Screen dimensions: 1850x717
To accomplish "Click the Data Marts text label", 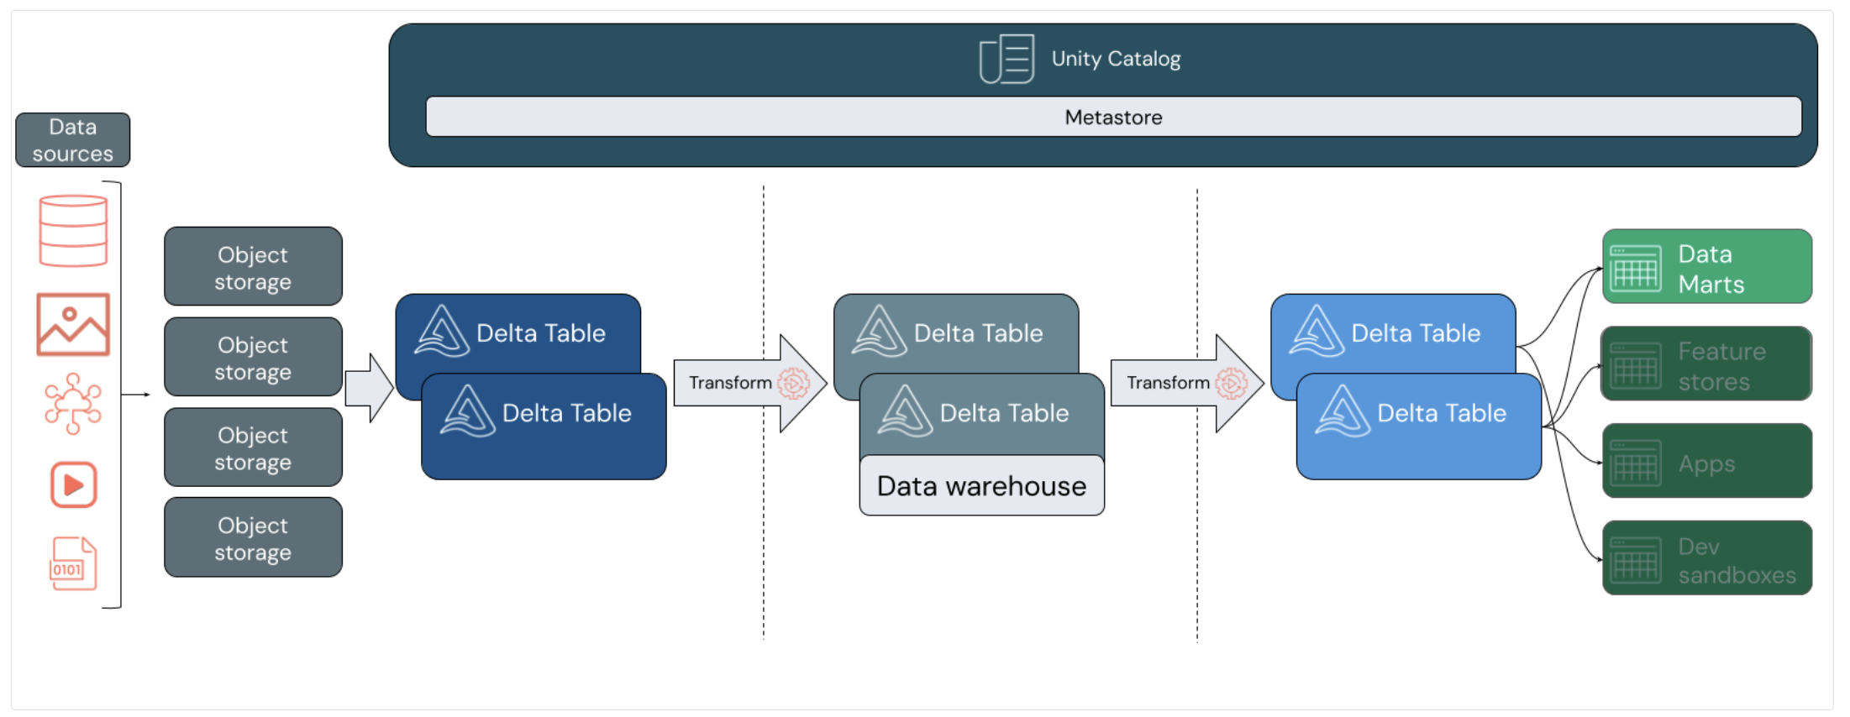I will click(x=1711, y=269).
